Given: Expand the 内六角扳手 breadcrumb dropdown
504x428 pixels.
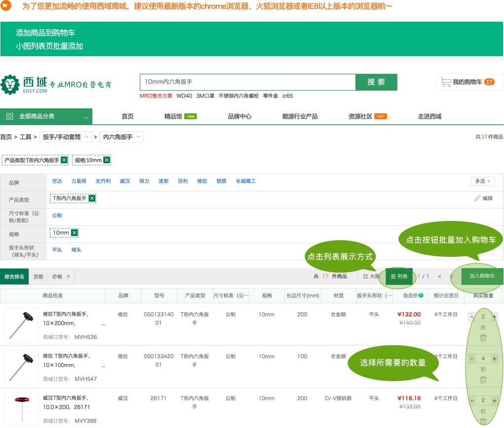Looking at the screenshot, I should tap(121, 137).
